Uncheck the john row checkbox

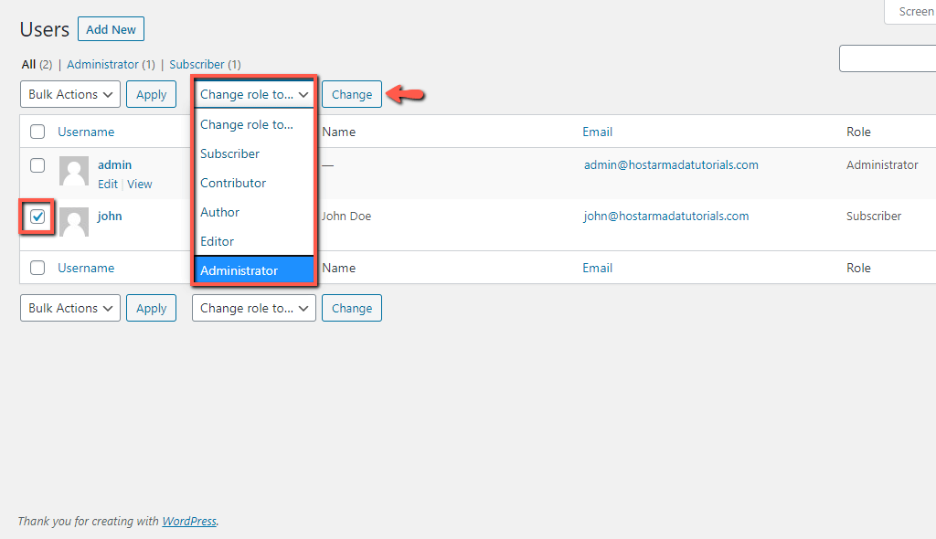click(x=37, y=217)
